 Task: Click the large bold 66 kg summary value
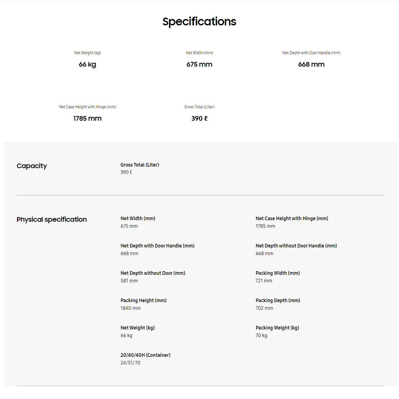88,64
